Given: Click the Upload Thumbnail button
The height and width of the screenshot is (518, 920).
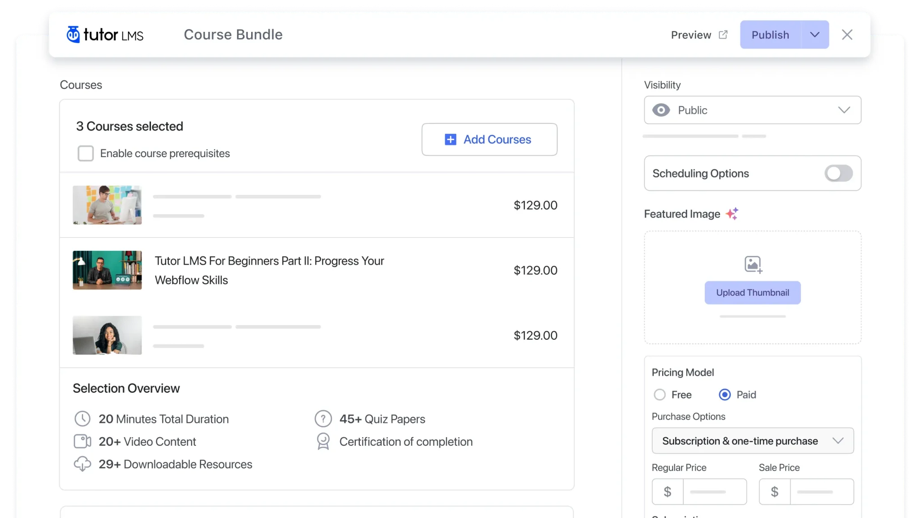Looking at the screenshot, I should pos(752,293).
